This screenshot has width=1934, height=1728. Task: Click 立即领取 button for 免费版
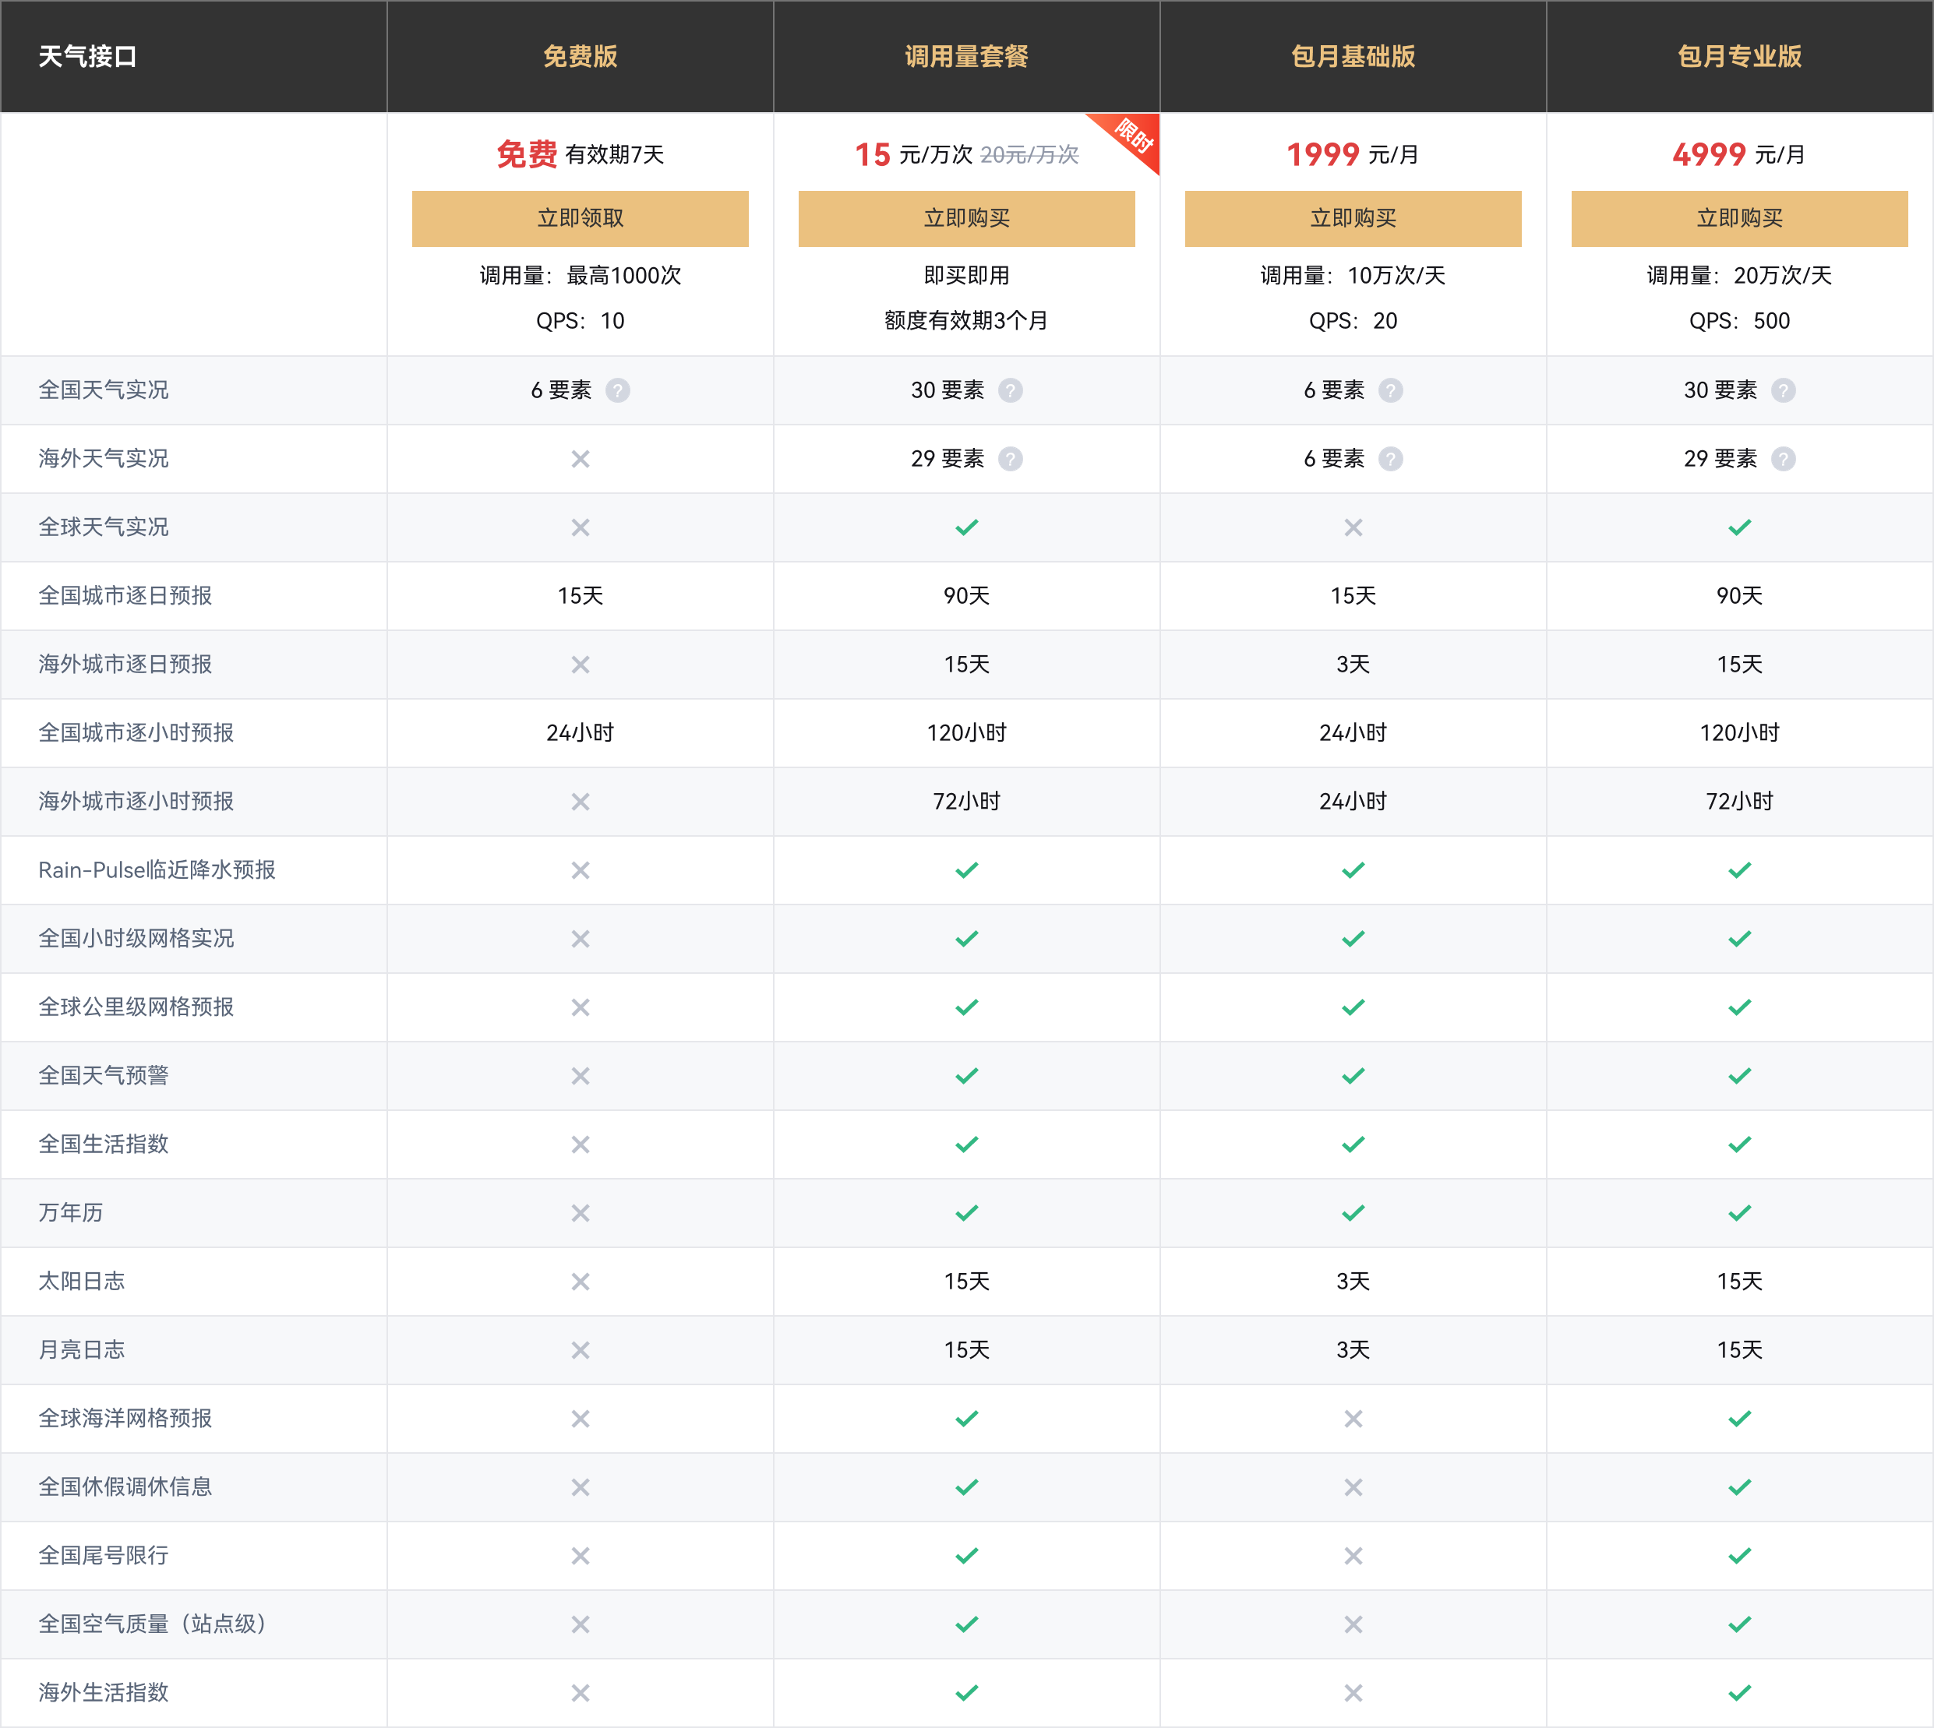(580, 218)
